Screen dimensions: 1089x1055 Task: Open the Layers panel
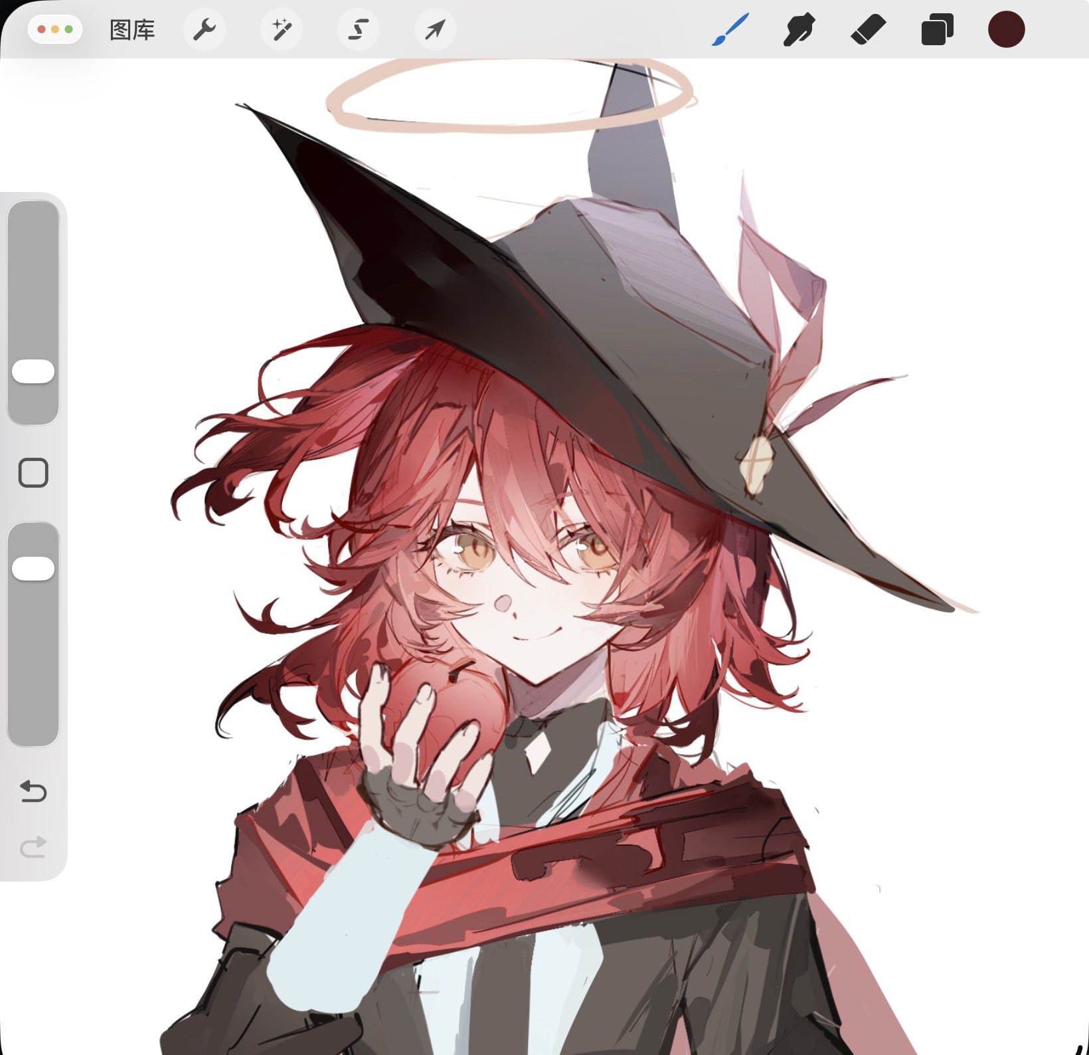(937, 30)
